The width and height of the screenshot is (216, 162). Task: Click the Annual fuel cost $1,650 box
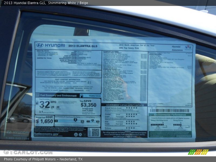tap(44, 120)
